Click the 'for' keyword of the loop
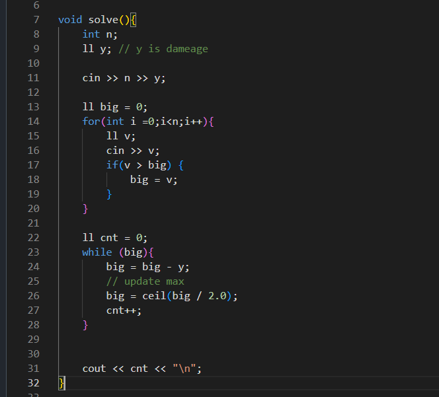This screenshot has width=439, height=397. pos(91,121)
